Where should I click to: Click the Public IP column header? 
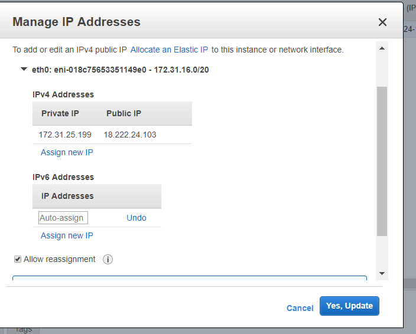click(x=123, y=113)
